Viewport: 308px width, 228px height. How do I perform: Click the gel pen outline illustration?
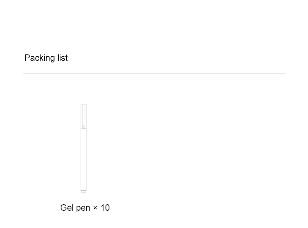coord(83,148)
